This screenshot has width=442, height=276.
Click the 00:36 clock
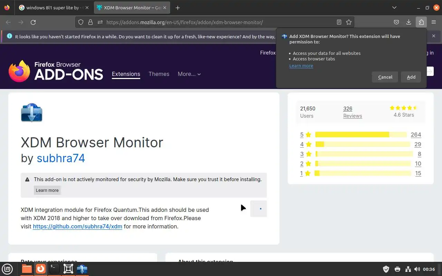click(429, 269)
